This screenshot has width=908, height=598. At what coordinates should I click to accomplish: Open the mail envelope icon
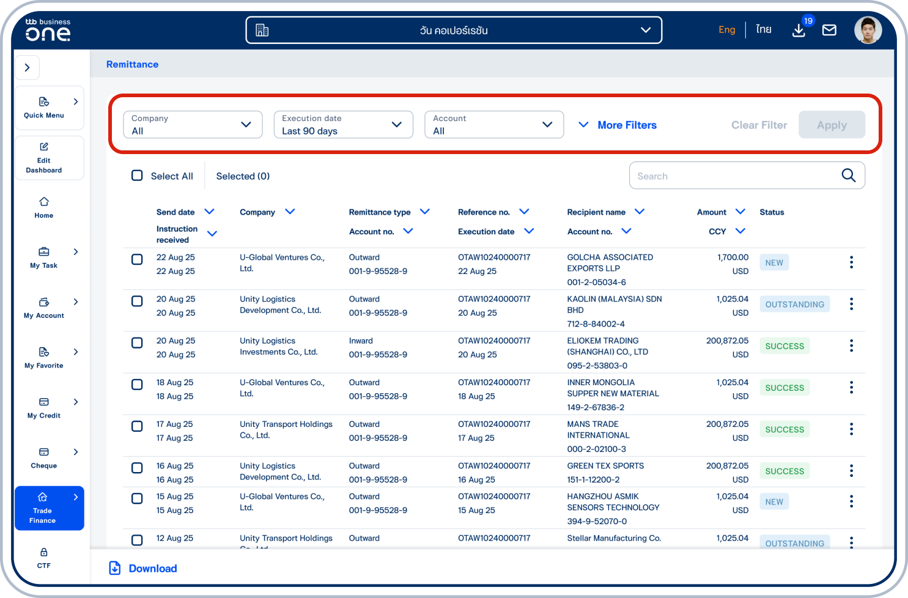pos(829,29)
